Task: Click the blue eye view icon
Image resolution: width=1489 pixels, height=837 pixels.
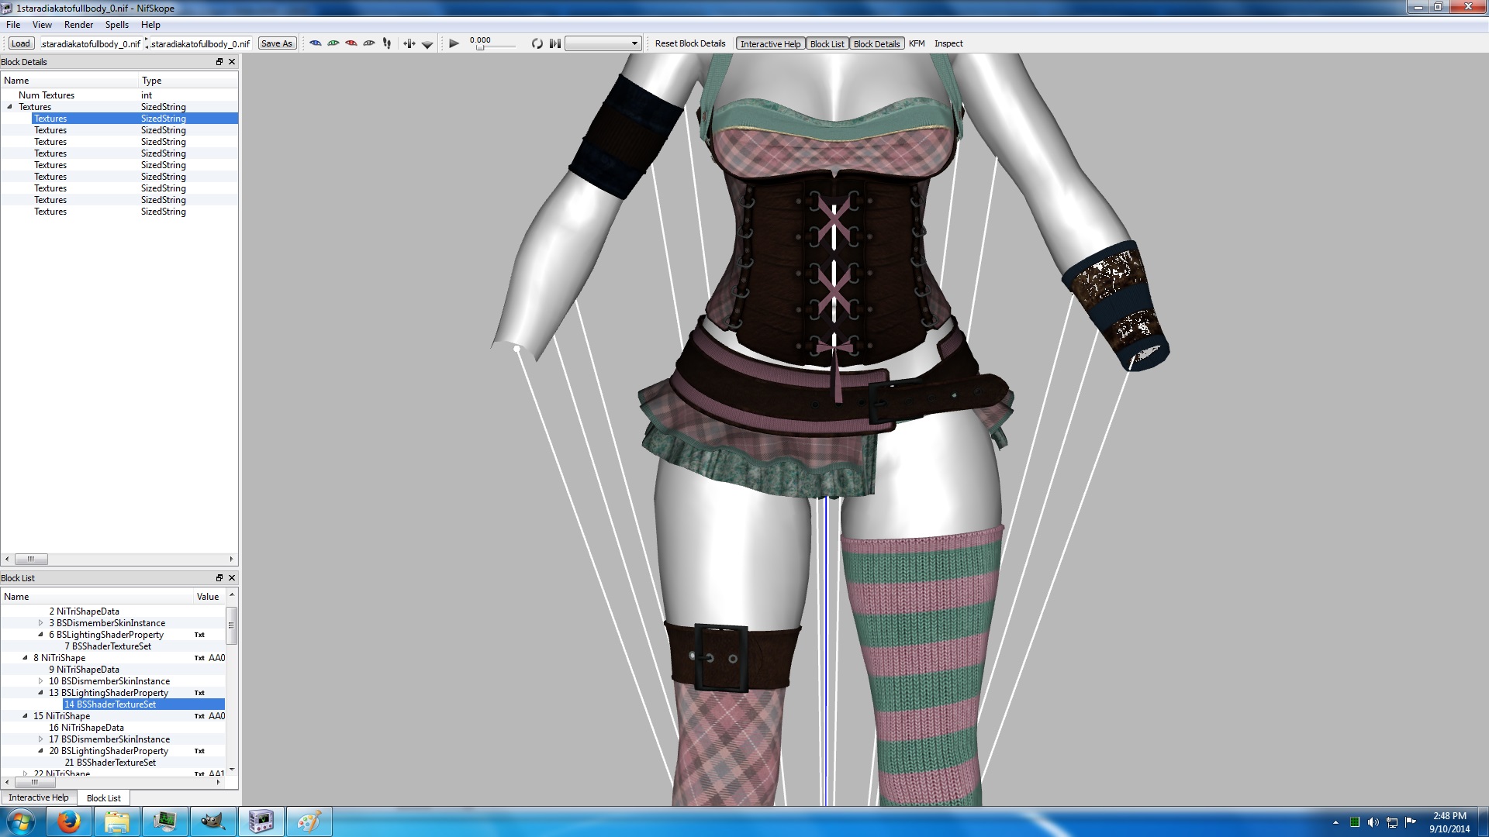Action: coord(316,43)
